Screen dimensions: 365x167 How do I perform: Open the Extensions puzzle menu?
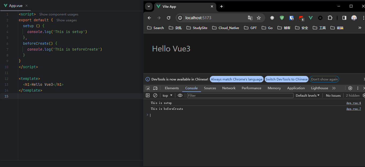[x=330, y=18]
